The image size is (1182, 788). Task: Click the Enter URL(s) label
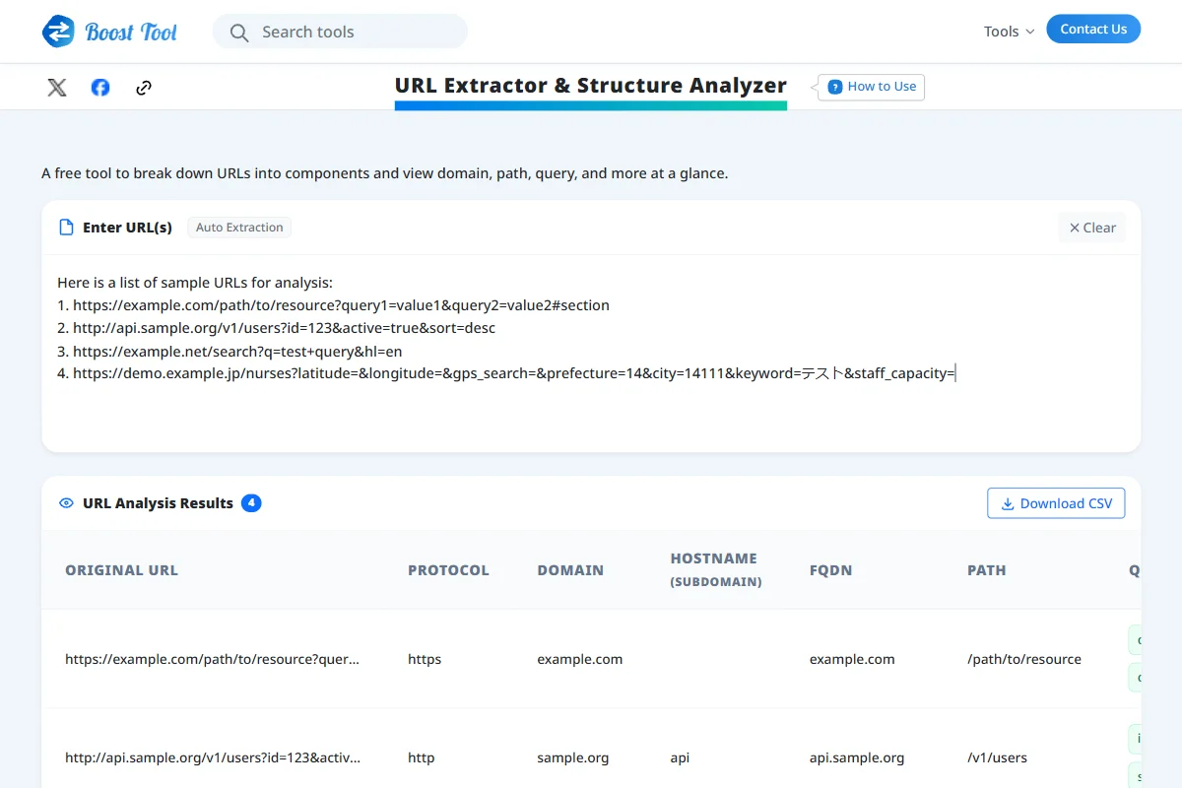point(127,228)
